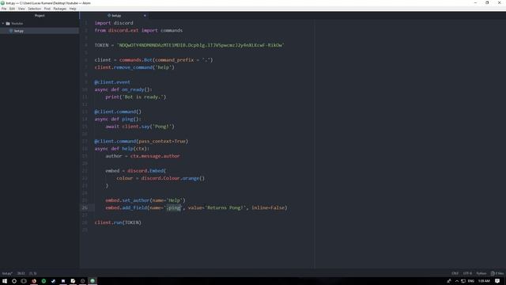
Task: Click 'await client.say' Pong line
Action: pos(140,127)
